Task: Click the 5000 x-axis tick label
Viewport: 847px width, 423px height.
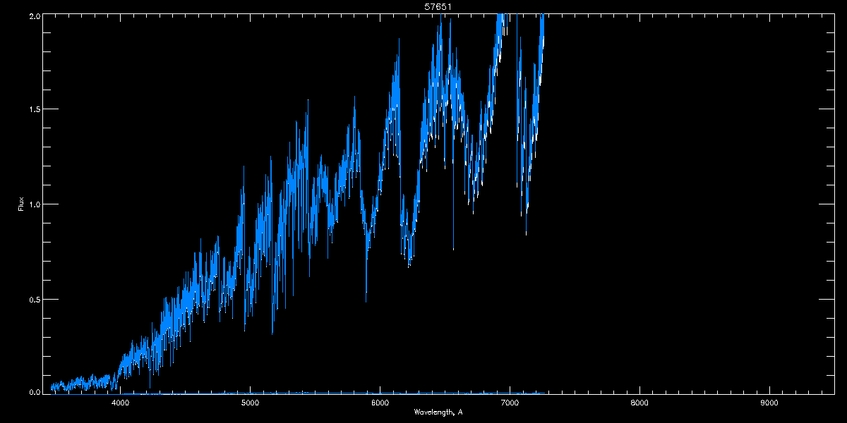Action: click(250, 403)
